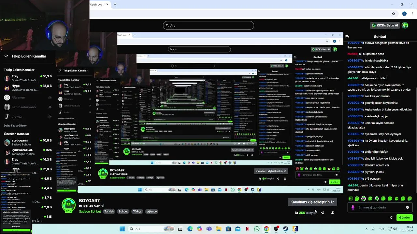Collapse the Sohbet chat panel

(x=347, y=37)
